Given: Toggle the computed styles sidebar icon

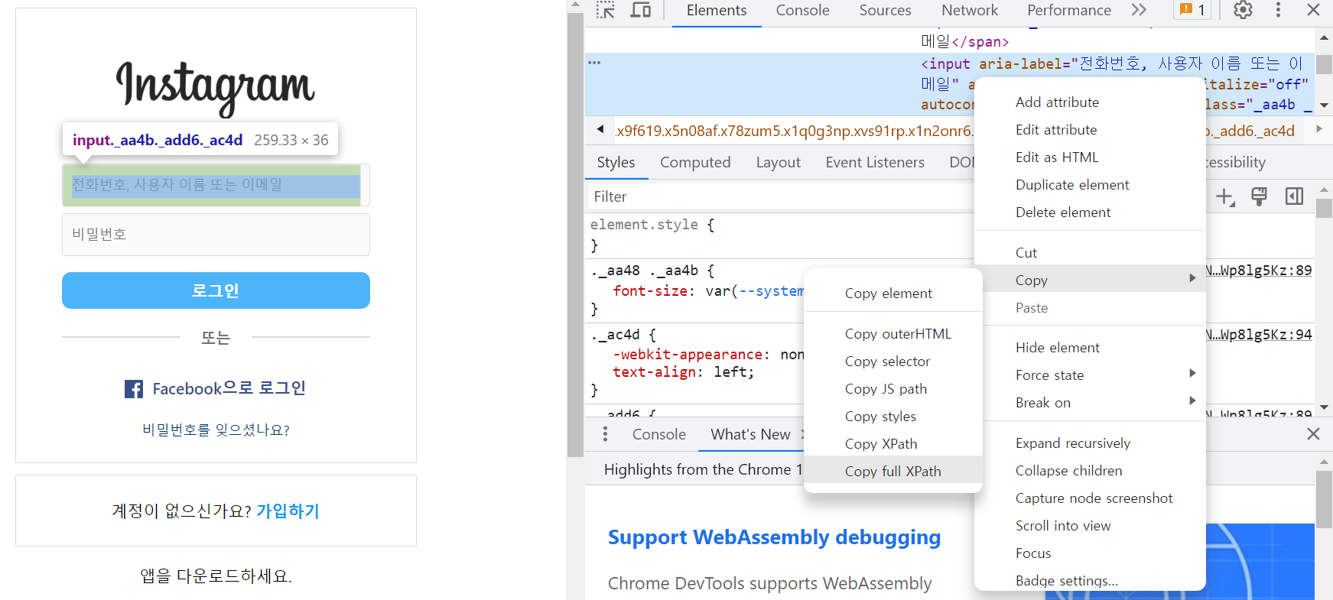Looking at the screenshot, I should pyautogui.click(x=1294, y=196).
